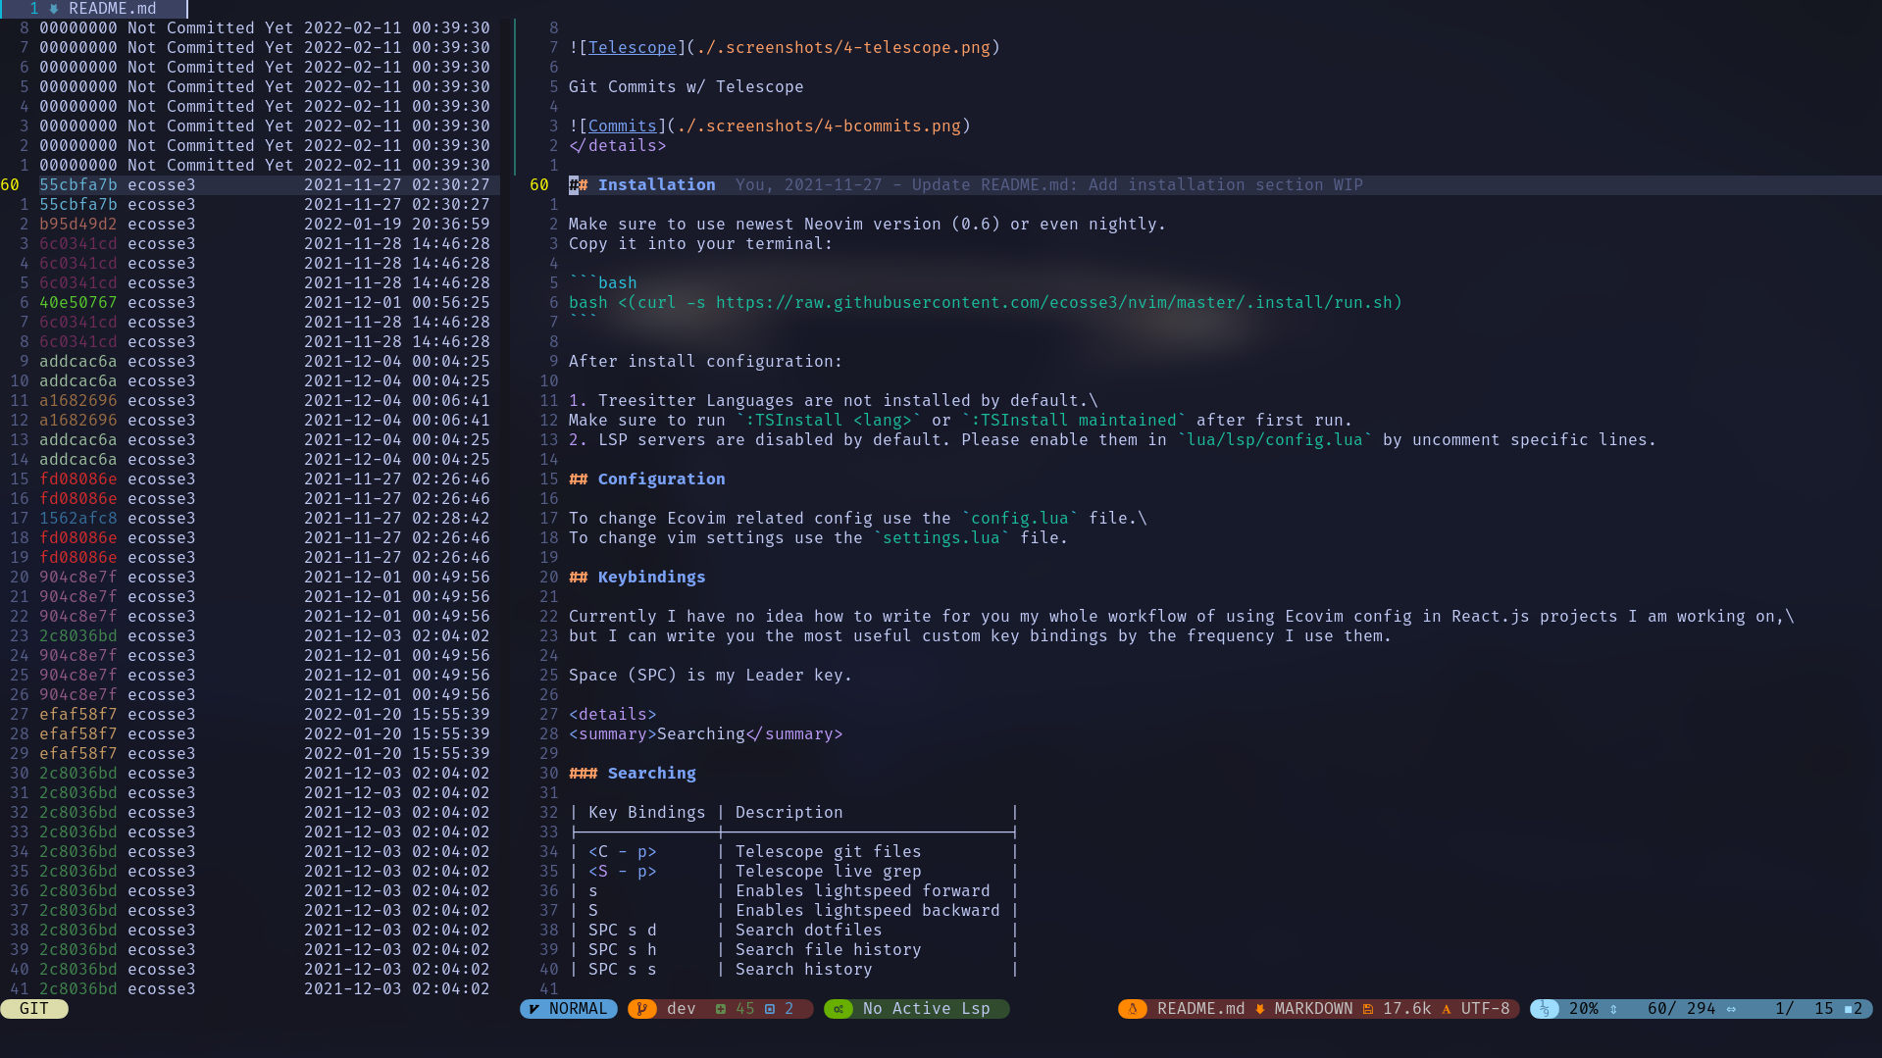This screenshot has height=1058, width=1882.
Task: Select the README.md buffer tab
Action: tap(93, 9)
